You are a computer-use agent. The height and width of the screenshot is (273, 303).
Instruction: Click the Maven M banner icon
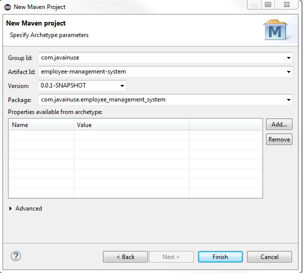pyautogui.click(x=275, y=30)
